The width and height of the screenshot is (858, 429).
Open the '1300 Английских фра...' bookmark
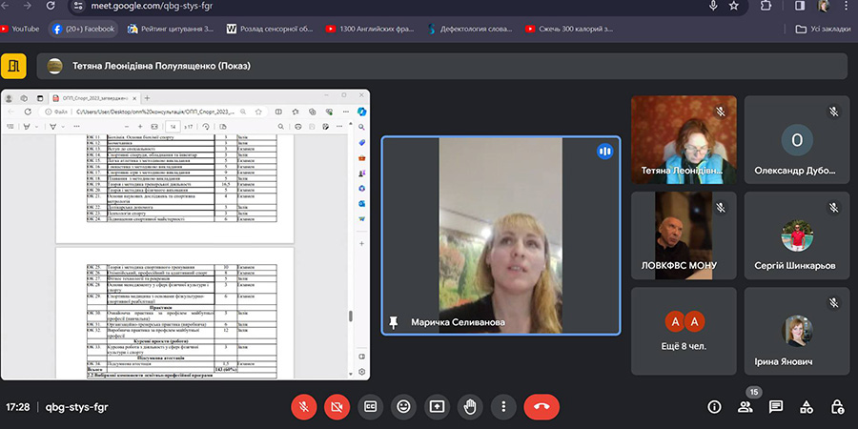pos(370,29)
